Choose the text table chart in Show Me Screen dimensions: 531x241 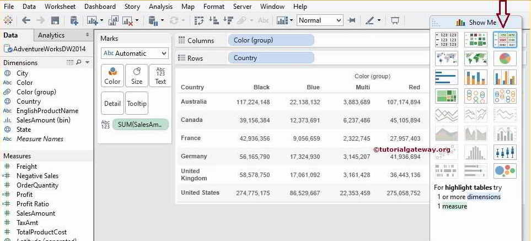[446, 40]
